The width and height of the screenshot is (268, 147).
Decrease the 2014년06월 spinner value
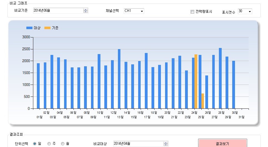(85, 12)
